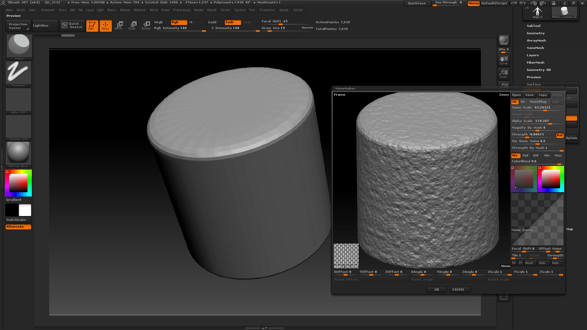Expand the FiberMesh subpalette
Screen dimensions: 587x330
(535, 63)
